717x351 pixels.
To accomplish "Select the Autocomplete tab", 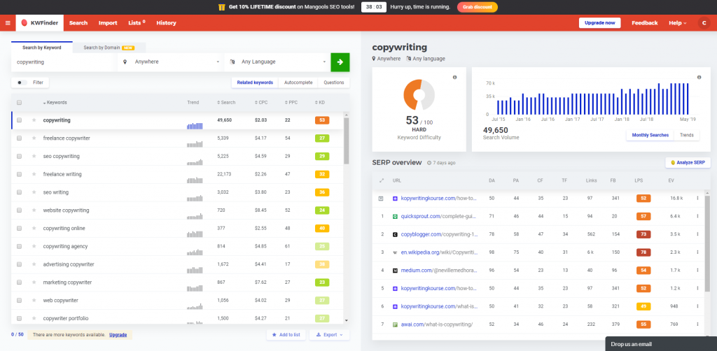I will [298, 83].
